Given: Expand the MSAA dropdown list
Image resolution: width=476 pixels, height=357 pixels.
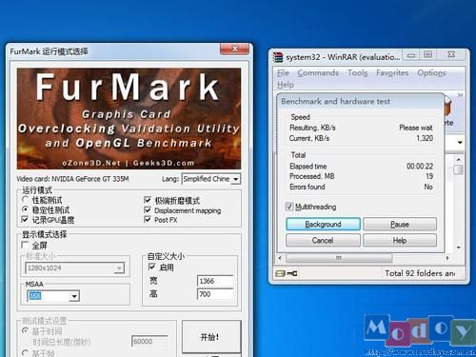Looking at the screenshot, I should pyautogui.click(x=74, y=296).
